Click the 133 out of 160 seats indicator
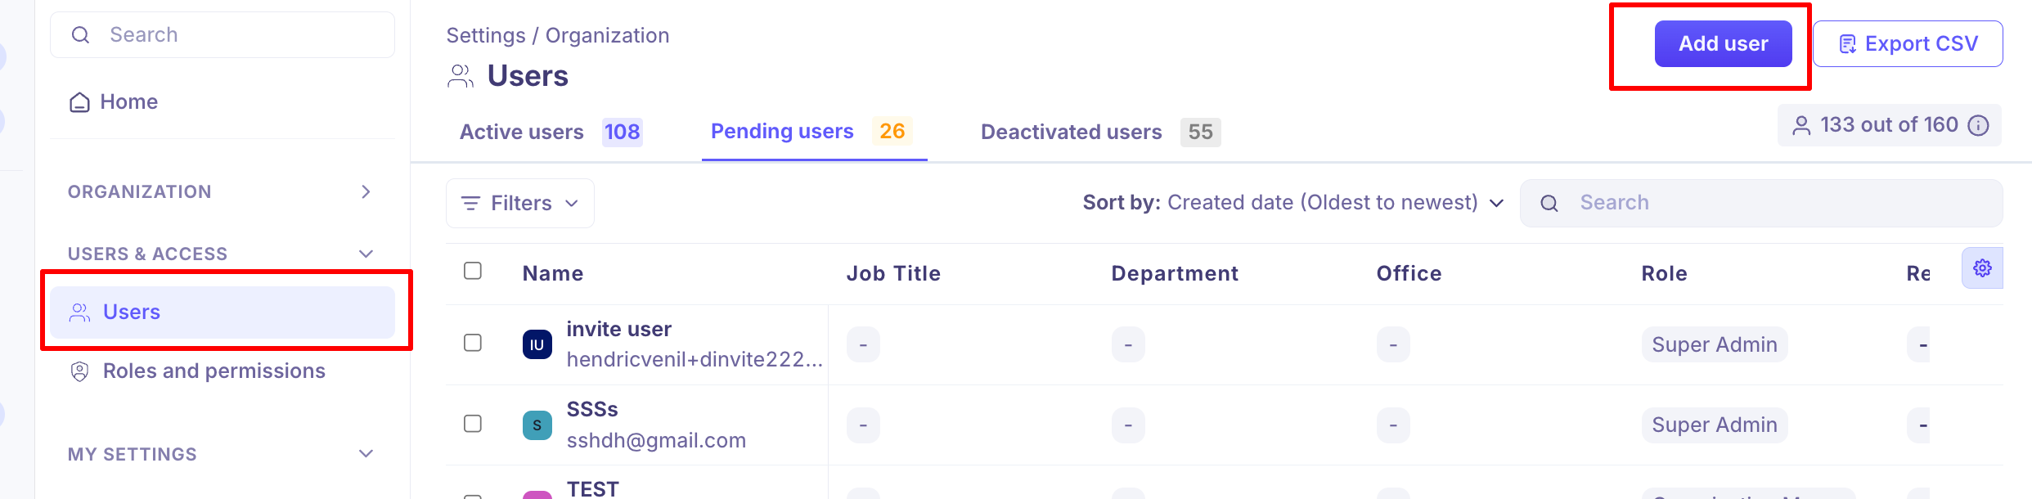Viewport: 2032px width, 499px height. (1889, 125)
